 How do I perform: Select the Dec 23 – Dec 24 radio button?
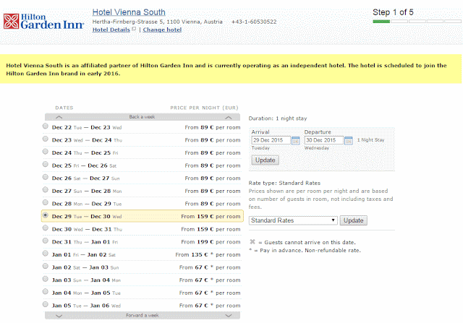coord(45,139)
